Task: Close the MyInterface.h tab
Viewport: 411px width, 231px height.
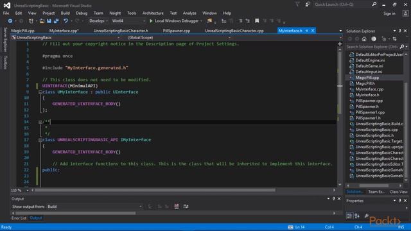Action: [313, 31]
